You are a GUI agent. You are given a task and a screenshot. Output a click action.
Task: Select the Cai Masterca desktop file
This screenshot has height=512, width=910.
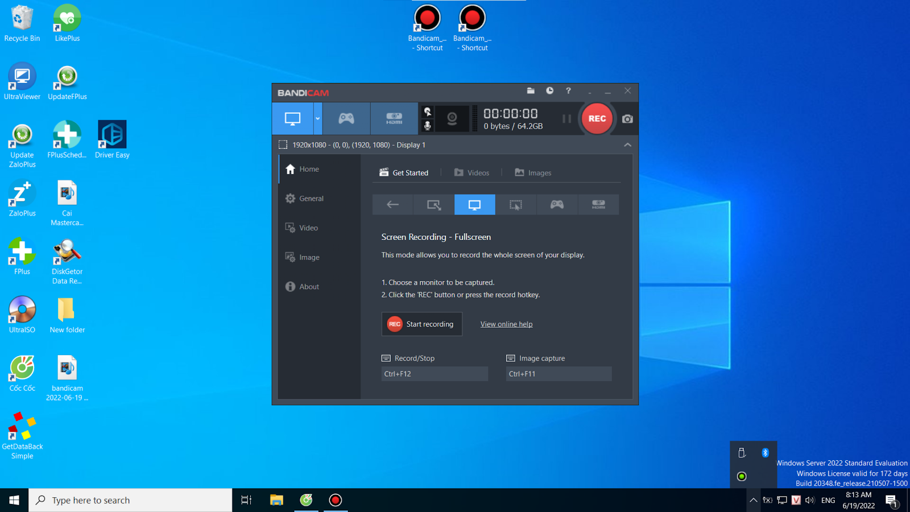(67, 203)
